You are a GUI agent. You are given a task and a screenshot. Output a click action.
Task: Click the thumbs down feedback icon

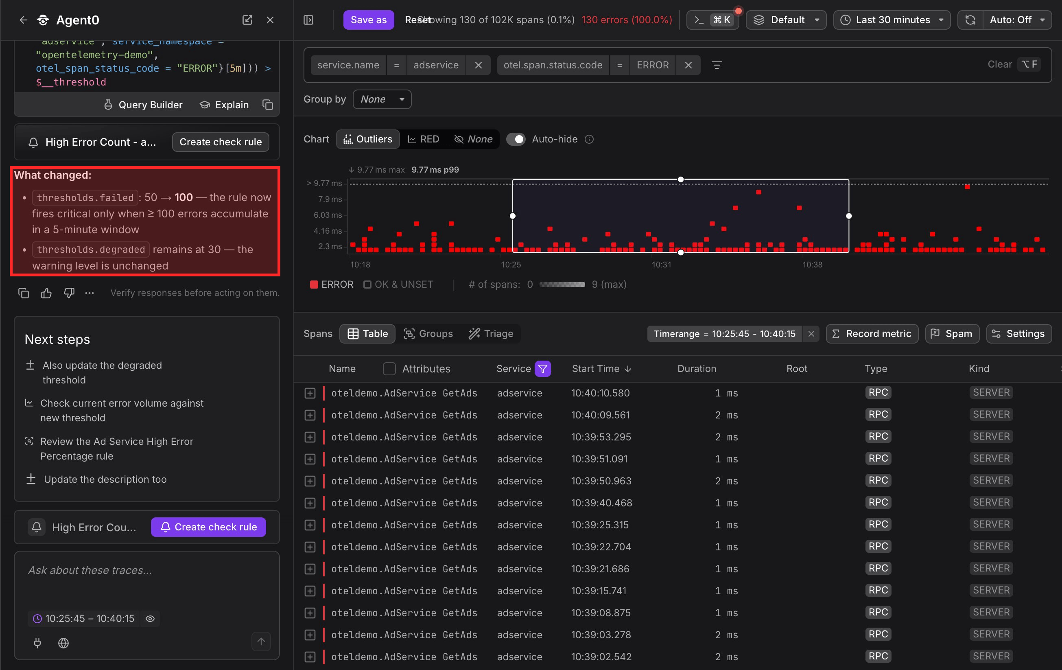coord(69,293)
